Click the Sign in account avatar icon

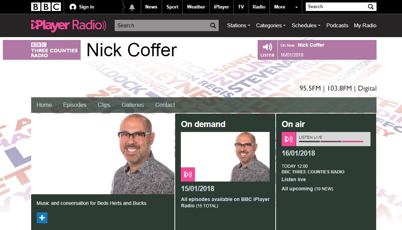point(73,7)
